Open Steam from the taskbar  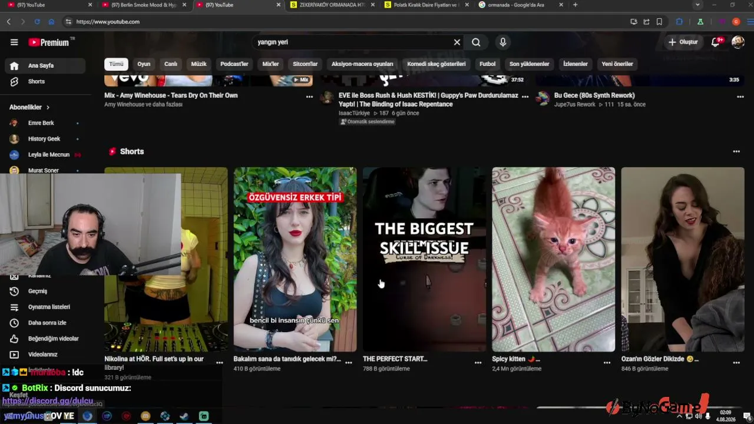click(184, 416)
